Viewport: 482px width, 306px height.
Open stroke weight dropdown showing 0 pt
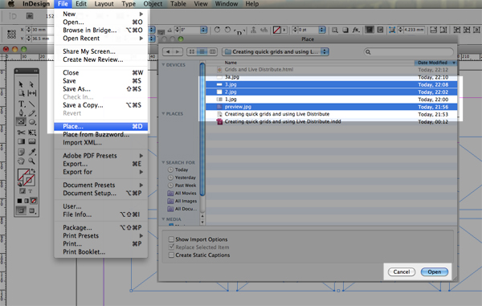322,30
